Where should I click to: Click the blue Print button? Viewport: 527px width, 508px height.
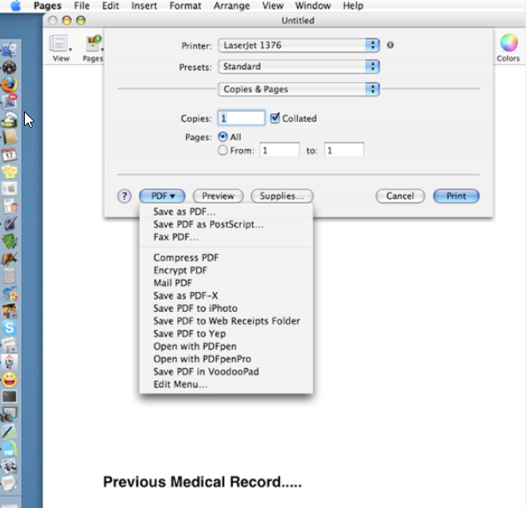click(x=456, y=196)
